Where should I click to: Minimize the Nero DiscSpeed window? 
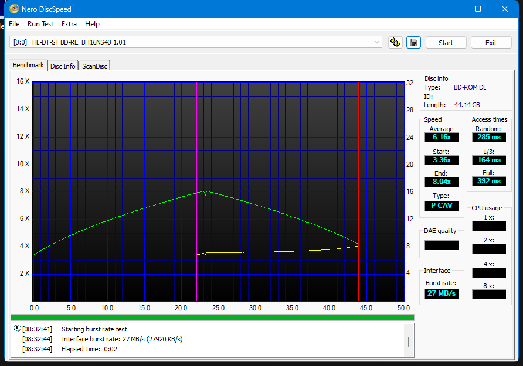[x=451, y=9]
